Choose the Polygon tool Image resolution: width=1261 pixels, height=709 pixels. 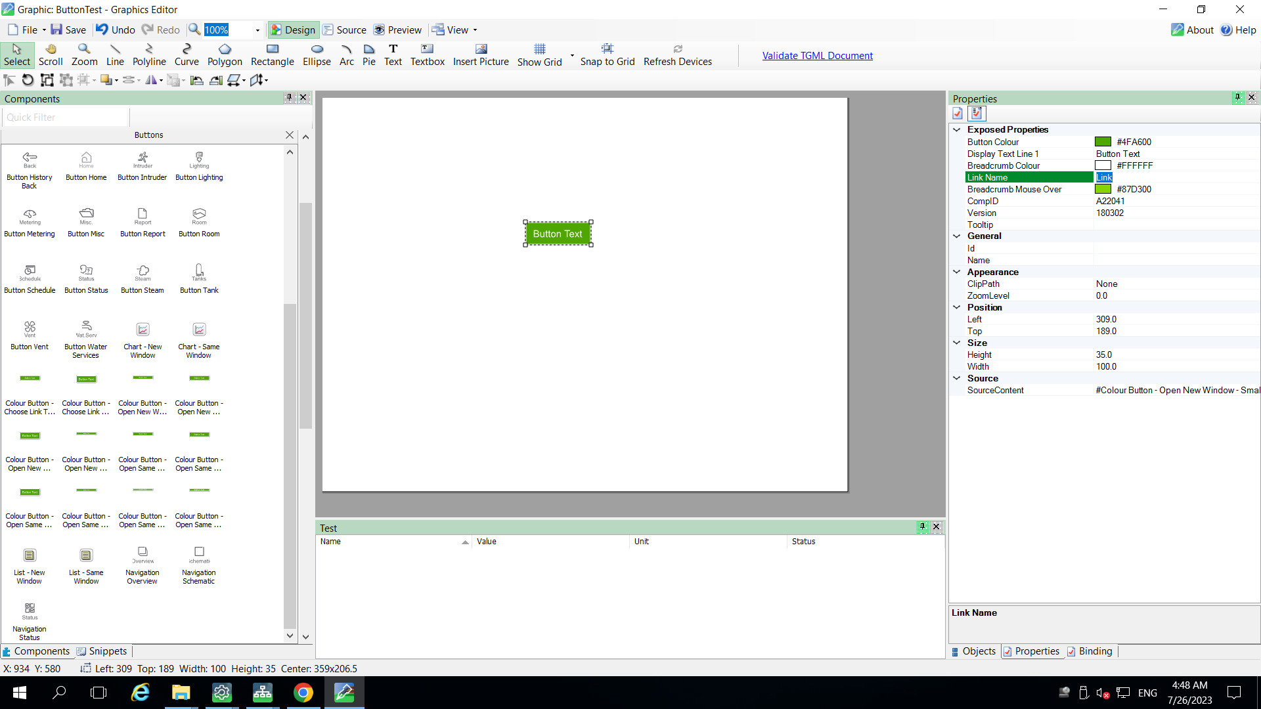225,54
